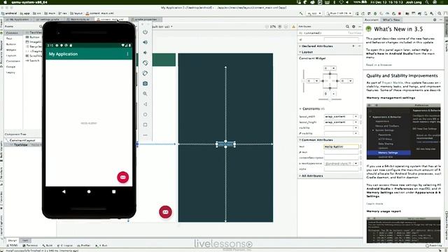Collapse the Constraints section
The width and height of the screenshot is (448, 252).
coord(300,109)
